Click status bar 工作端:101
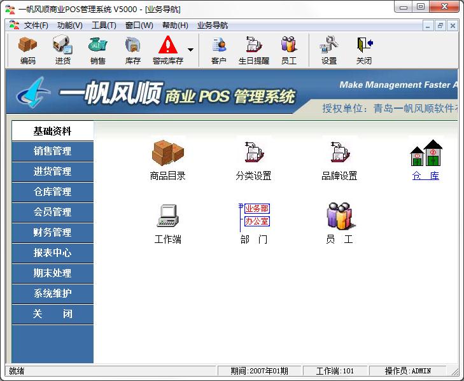Screen dimensions: 464x381 pyautogui.click(x=335, y=371)
